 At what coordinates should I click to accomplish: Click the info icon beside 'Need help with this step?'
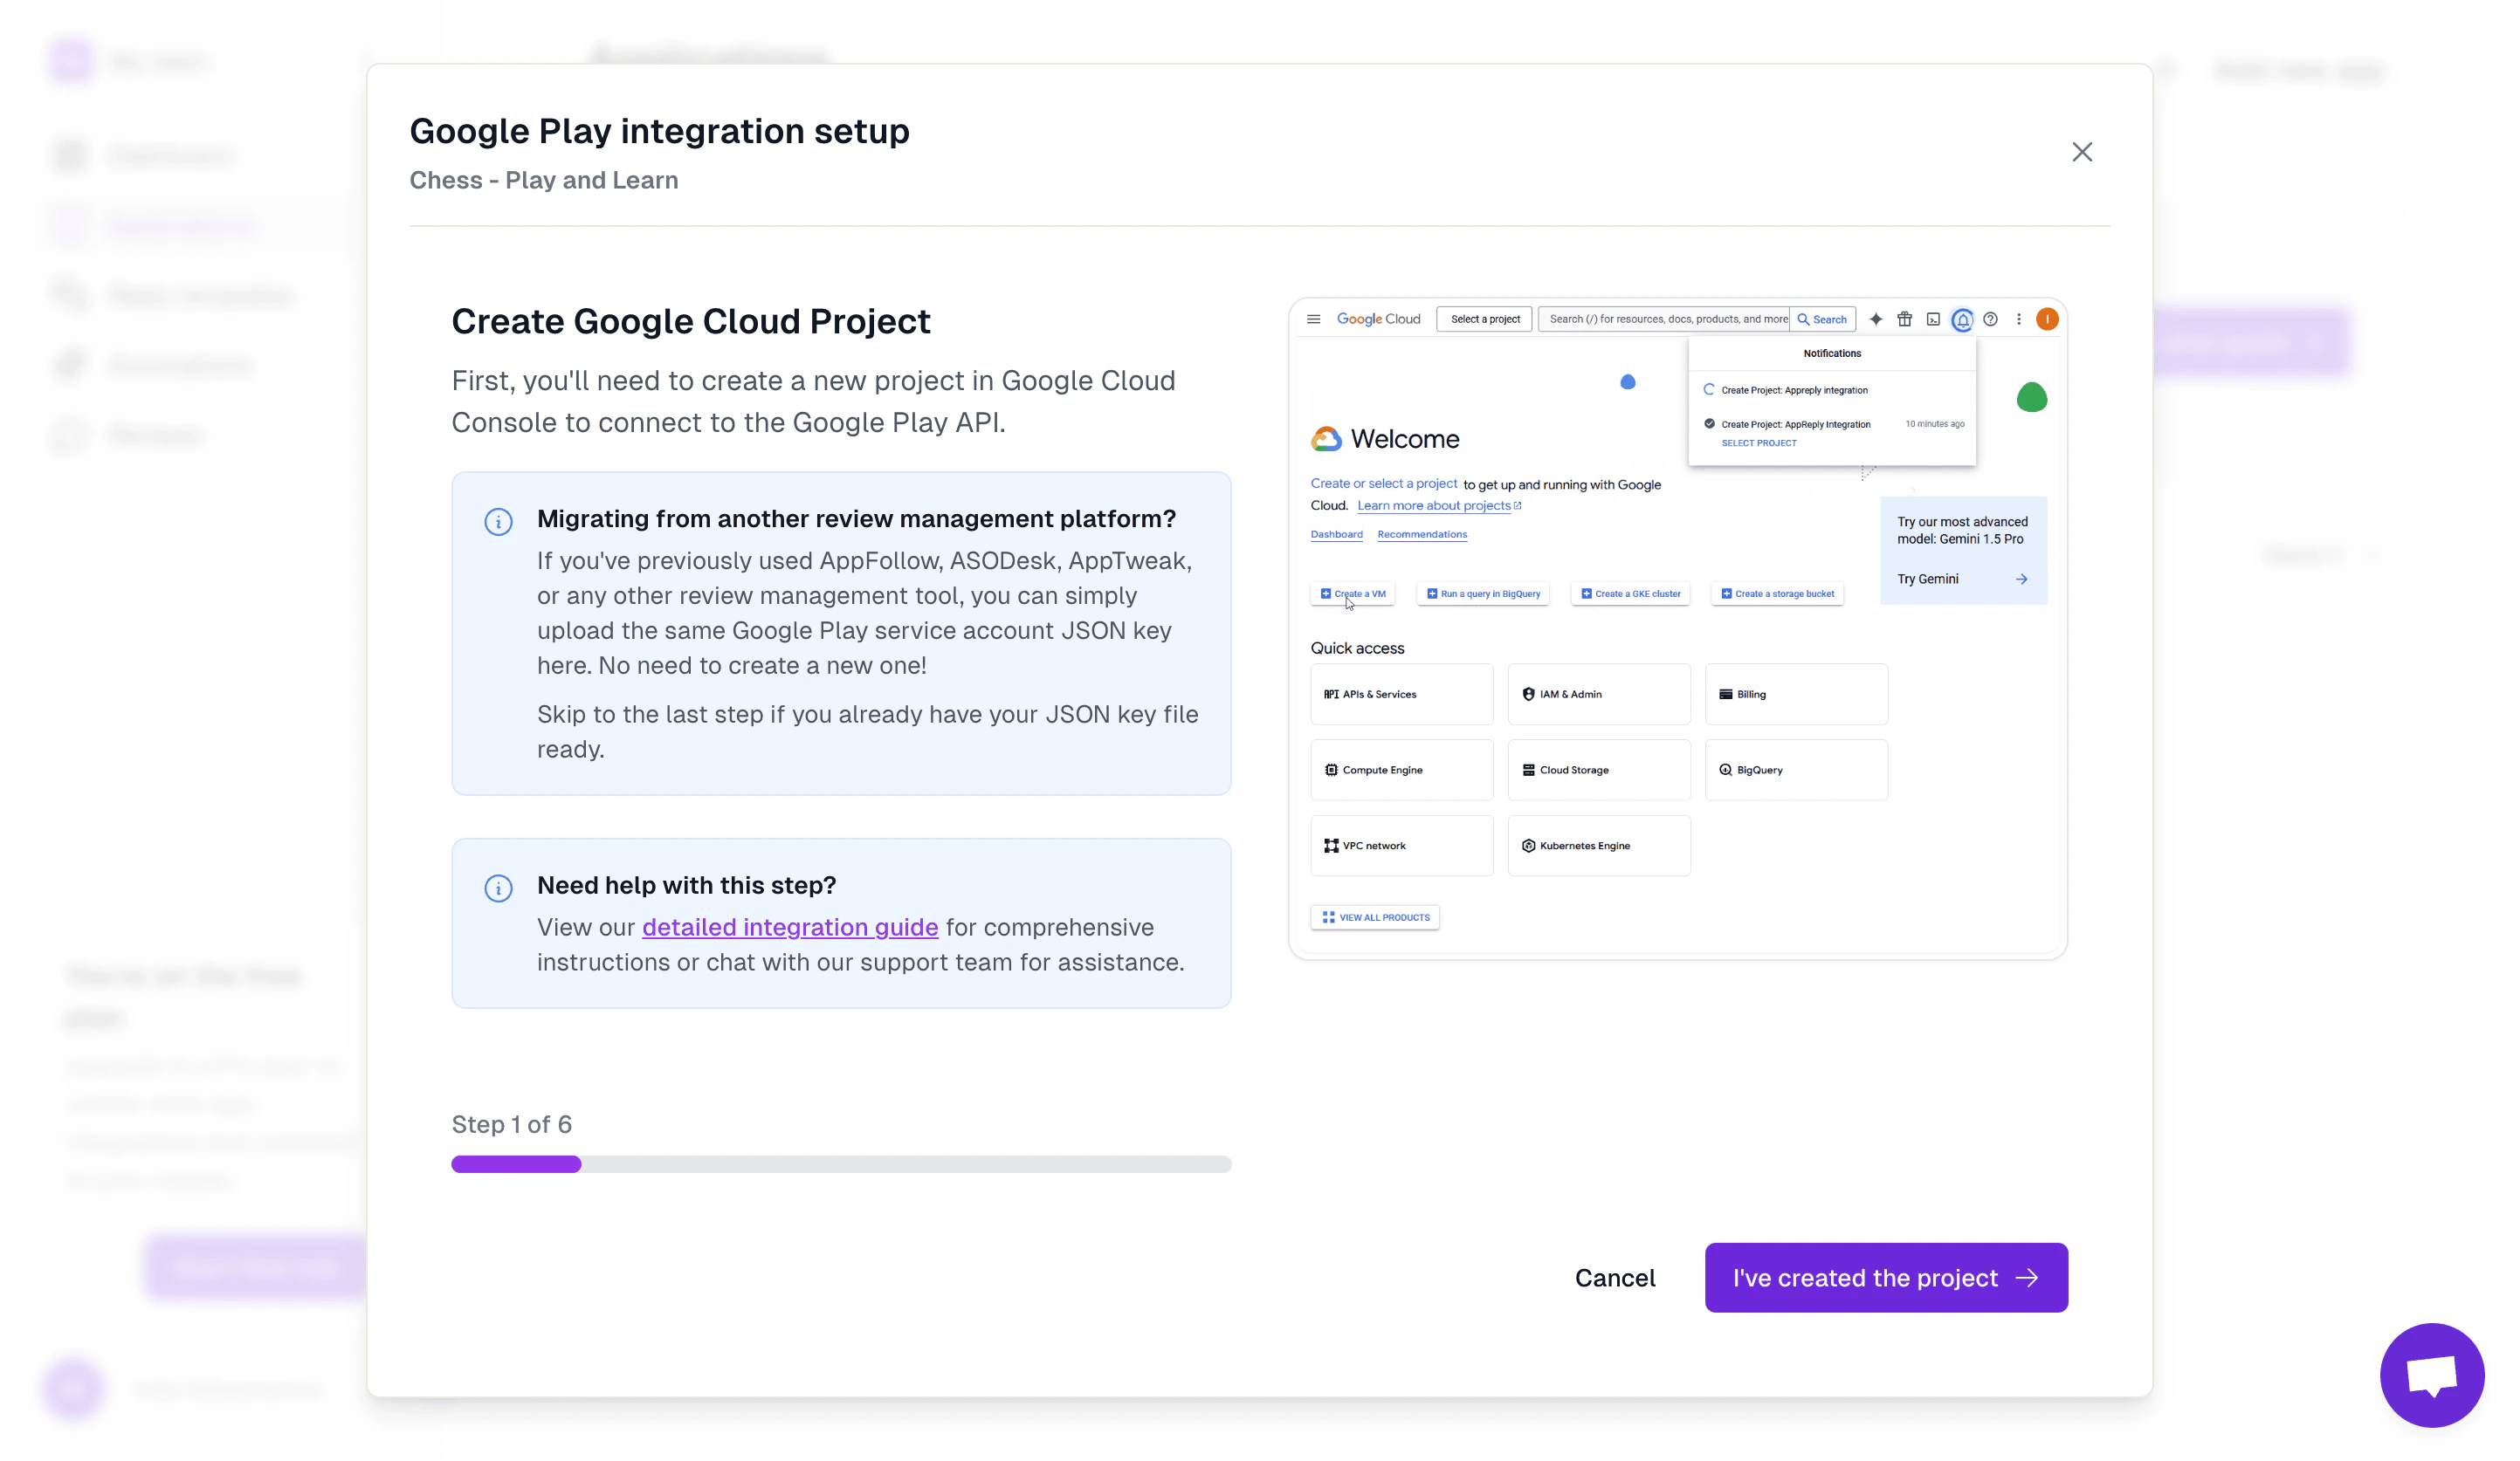pyautogui.click(x=498, y=888)
